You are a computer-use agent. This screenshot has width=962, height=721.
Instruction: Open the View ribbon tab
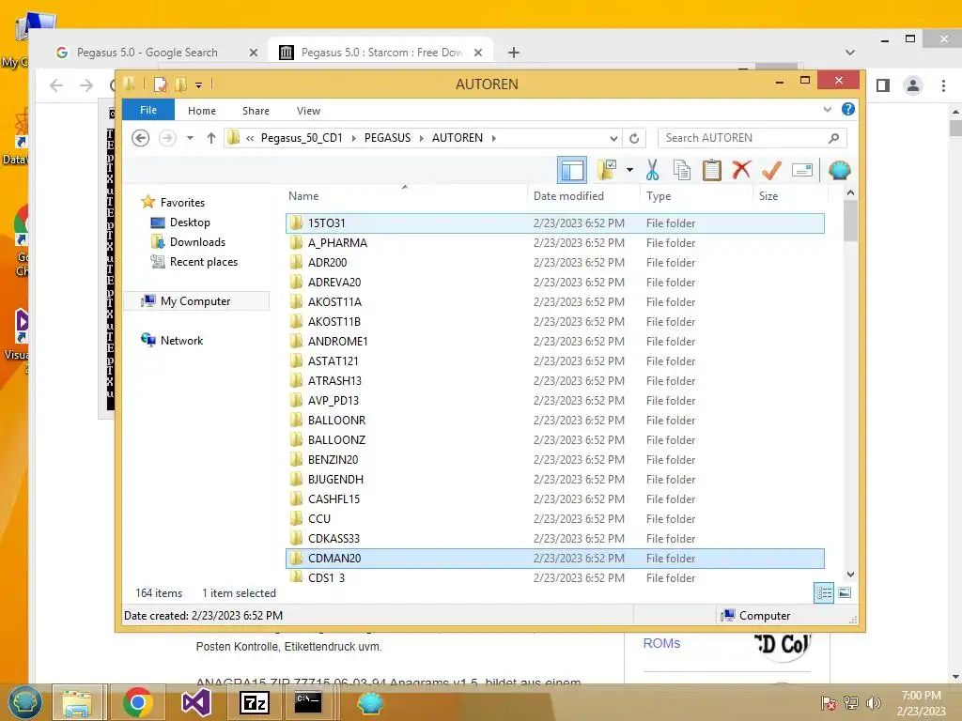pos(308,111)
